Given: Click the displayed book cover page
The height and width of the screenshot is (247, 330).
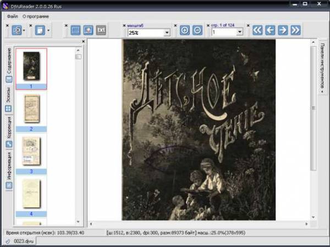Looking at the screenshot, I should (x=199, y=130).
